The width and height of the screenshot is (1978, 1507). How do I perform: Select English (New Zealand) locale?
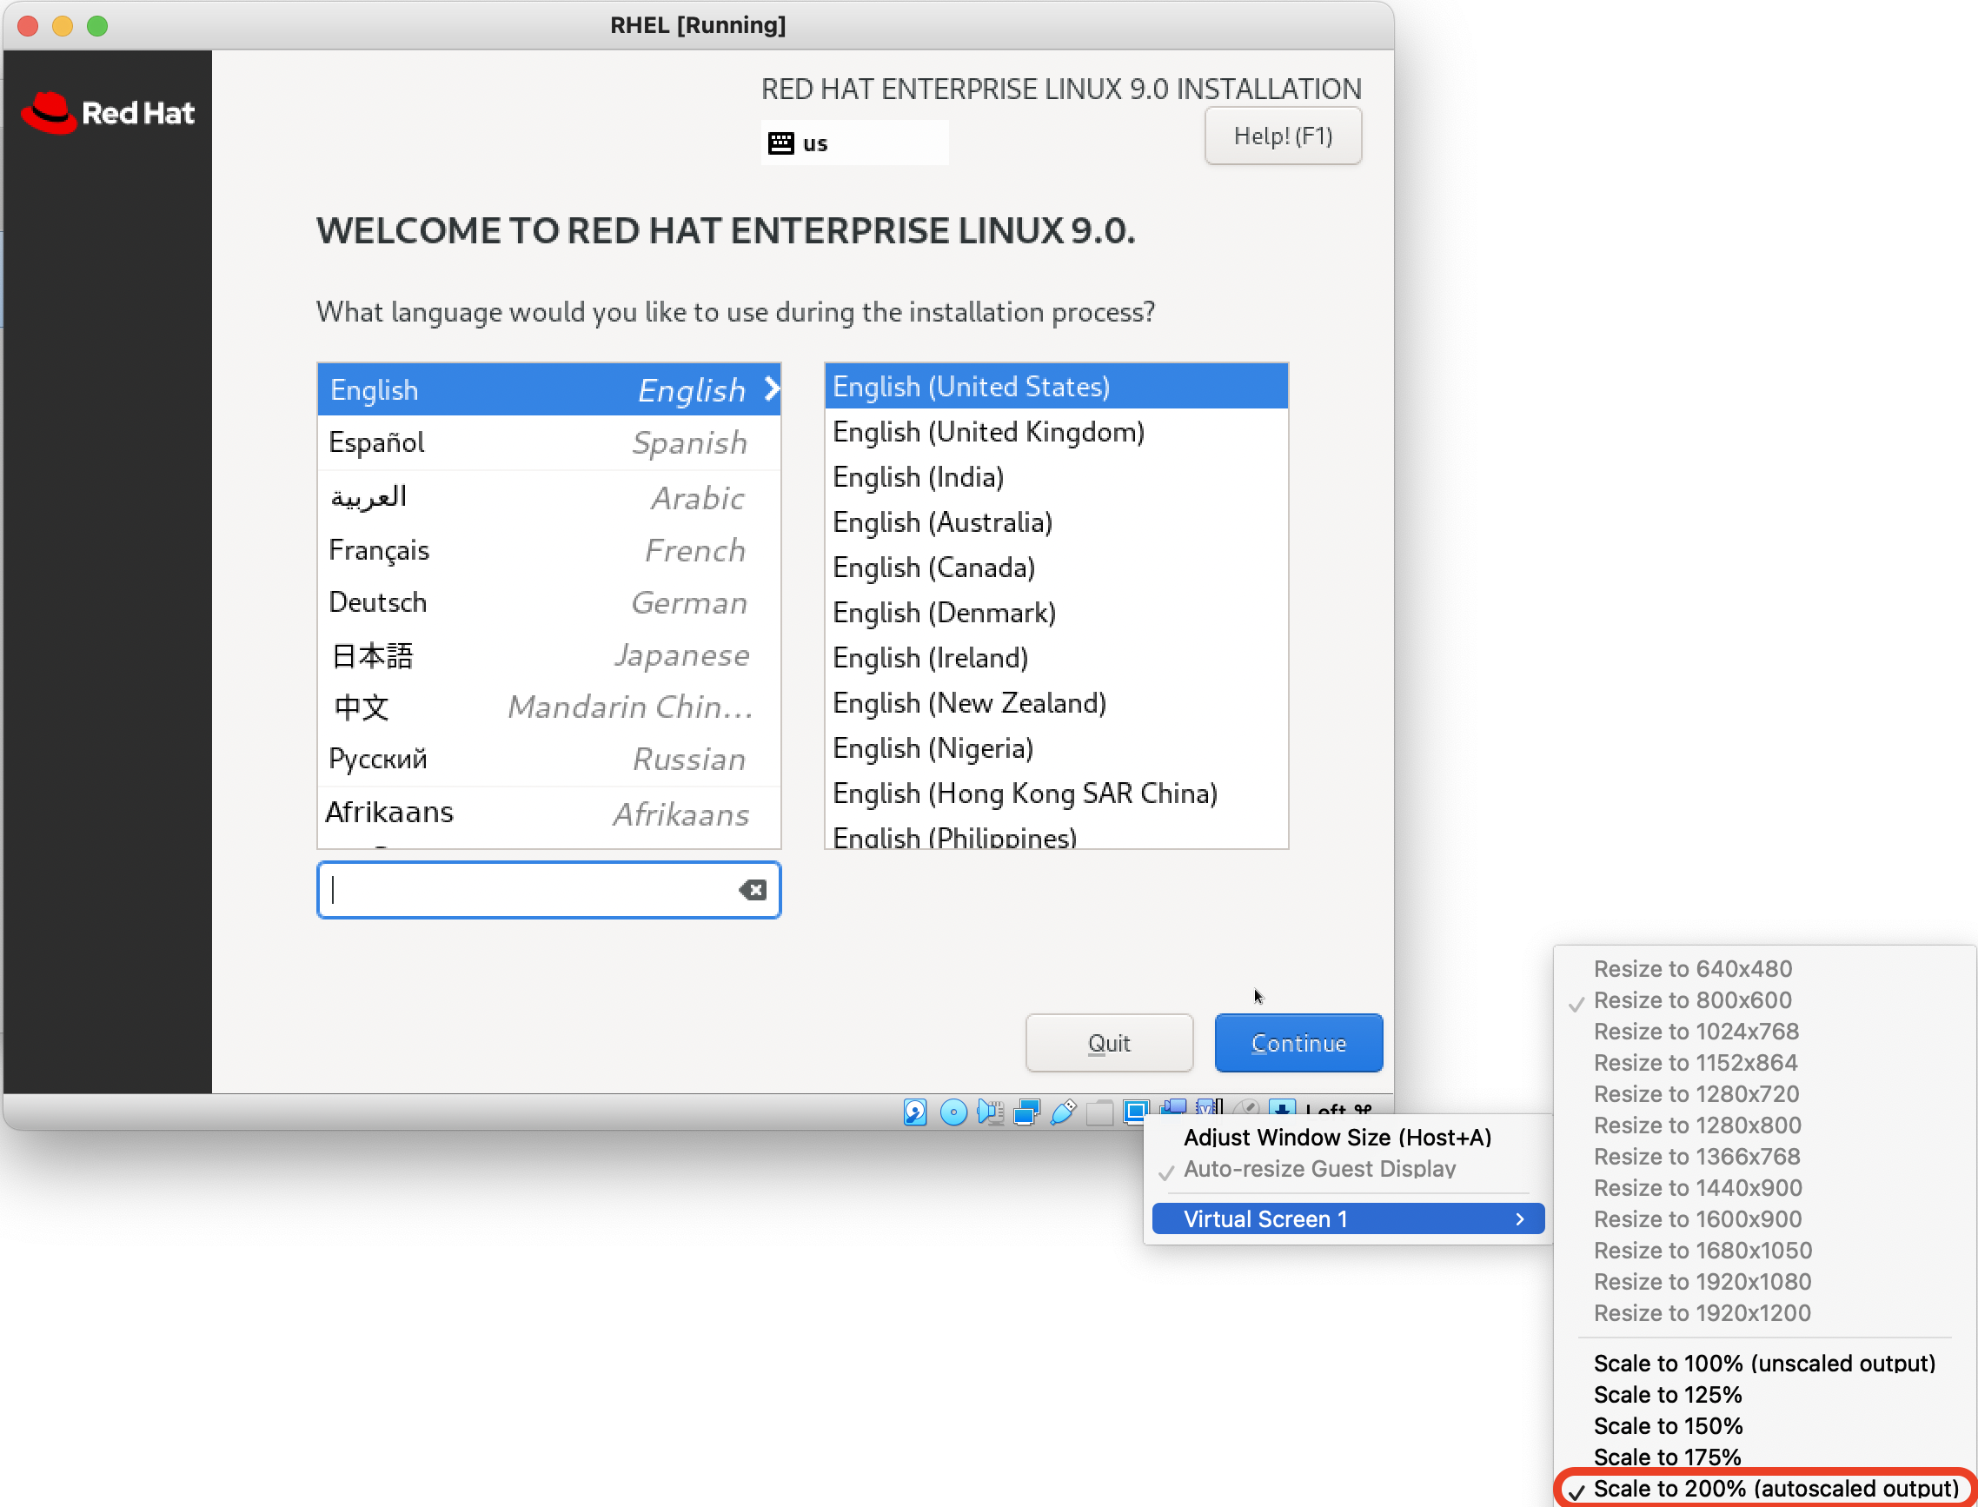click(1056, 702)
